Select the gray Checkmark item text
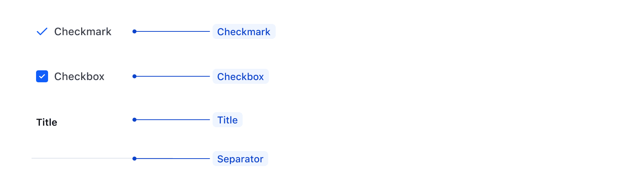Image resolution: width=628 pixels, height=190 pixels. 83,32
